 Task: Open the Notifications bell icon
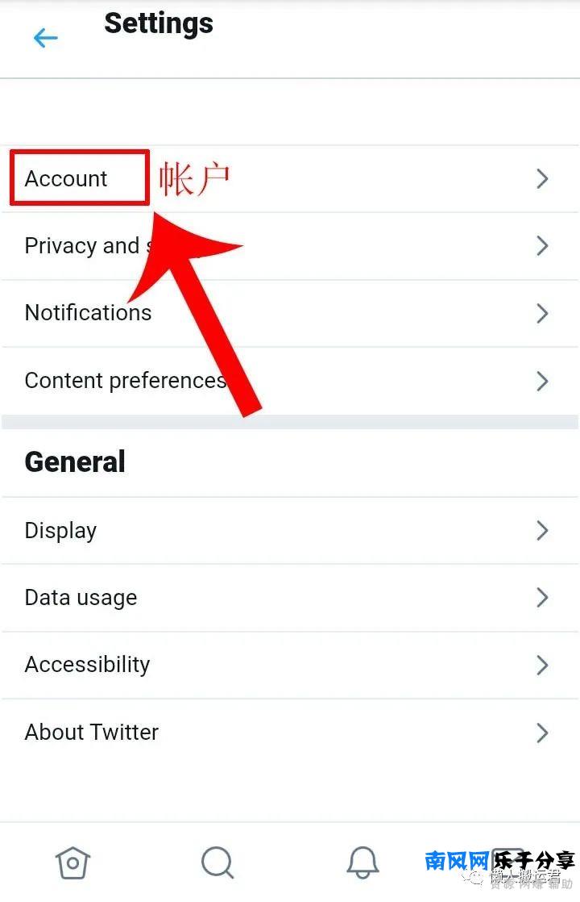tap(362, 862)
